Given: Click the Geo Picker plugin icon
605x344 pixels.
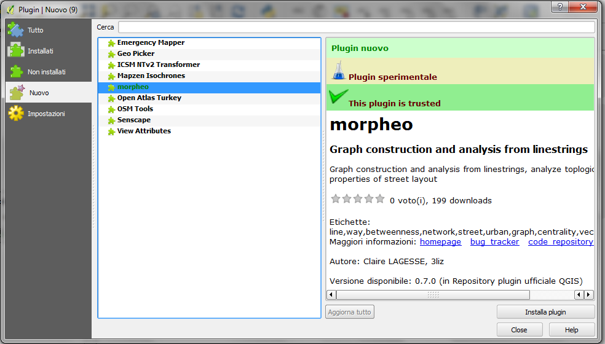Looking at the screenshot, I should [111, 54].
